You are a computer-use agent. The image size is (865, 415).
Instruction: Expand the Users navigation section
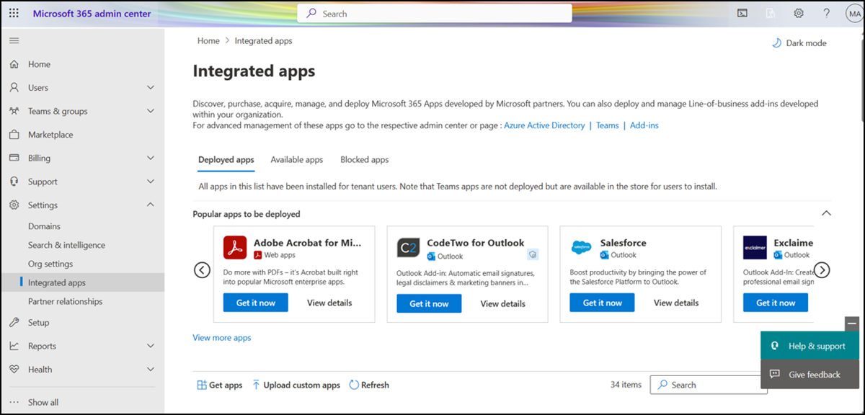(150, 88)
